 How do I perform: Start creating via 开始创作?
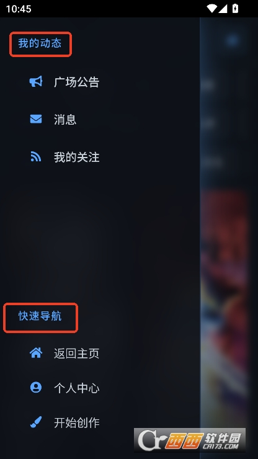pyautogui.click(x=100, y=422)
